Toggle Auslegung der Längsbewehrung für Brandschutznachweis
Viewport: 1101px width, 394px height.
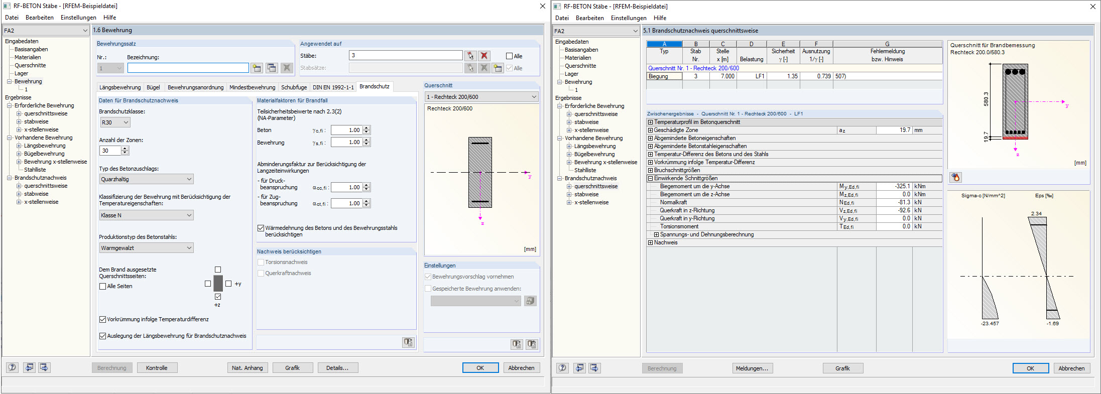pyautogui.click(x=102, y=336)
